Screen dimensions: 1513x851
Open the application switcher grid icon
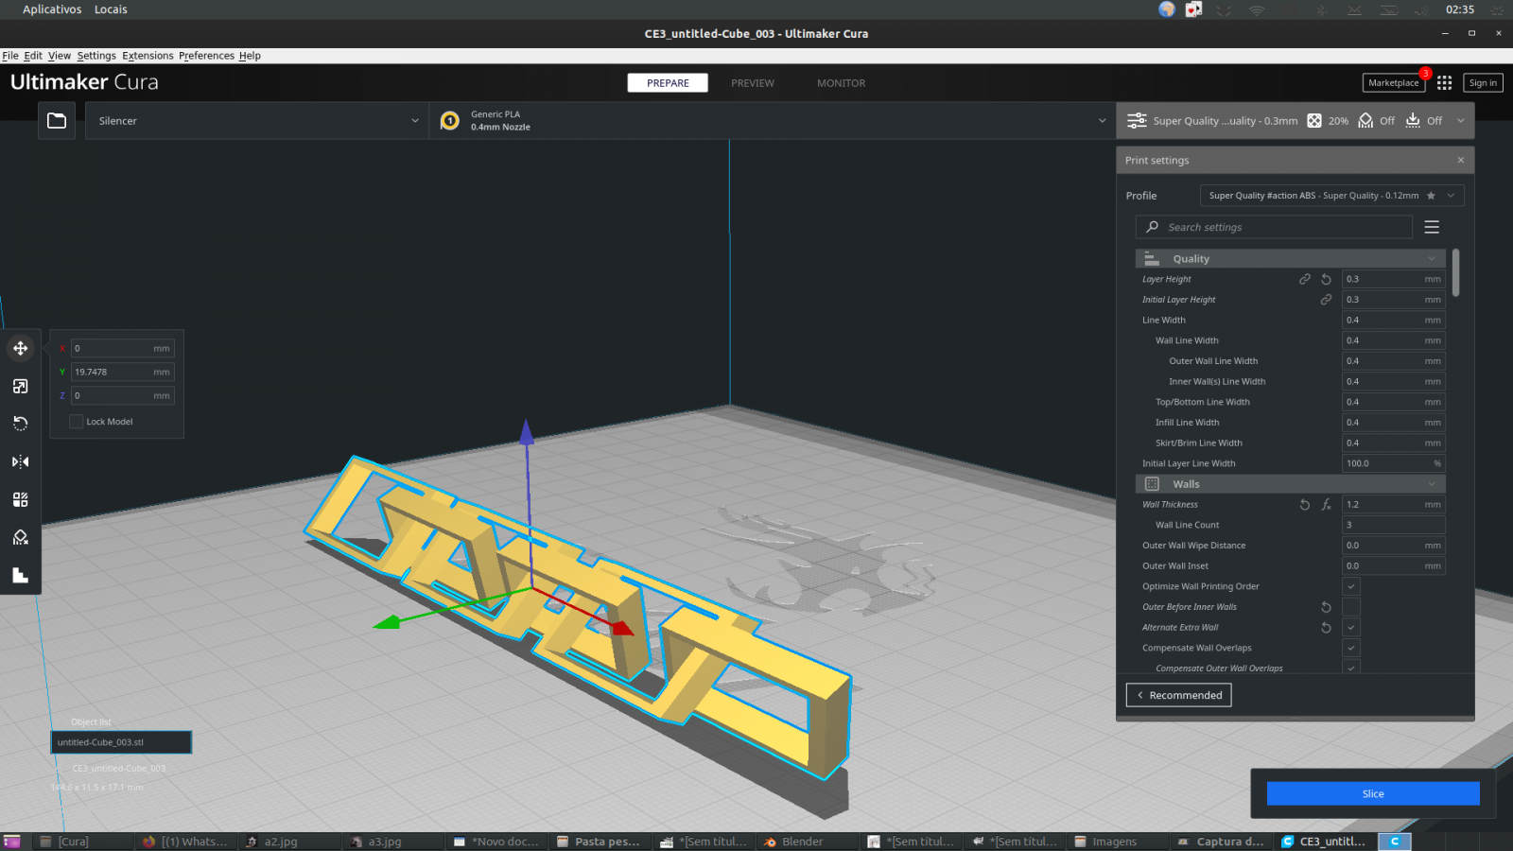(x=1444, y=83)
